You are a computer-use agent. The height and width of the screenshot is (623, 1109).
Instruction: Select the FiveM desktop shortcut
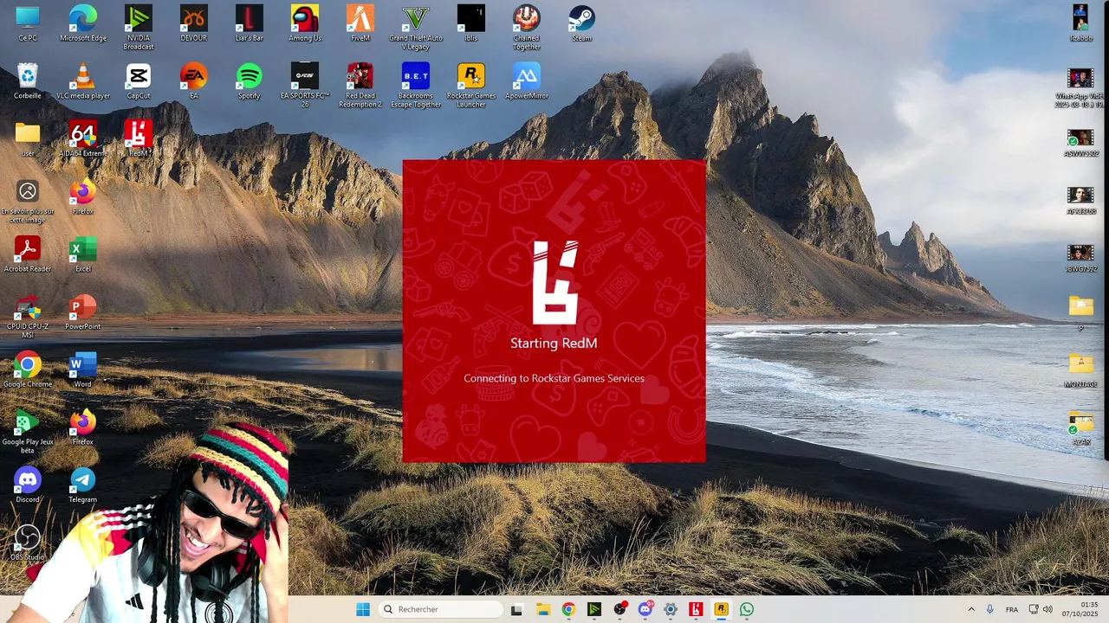(360, 23)
